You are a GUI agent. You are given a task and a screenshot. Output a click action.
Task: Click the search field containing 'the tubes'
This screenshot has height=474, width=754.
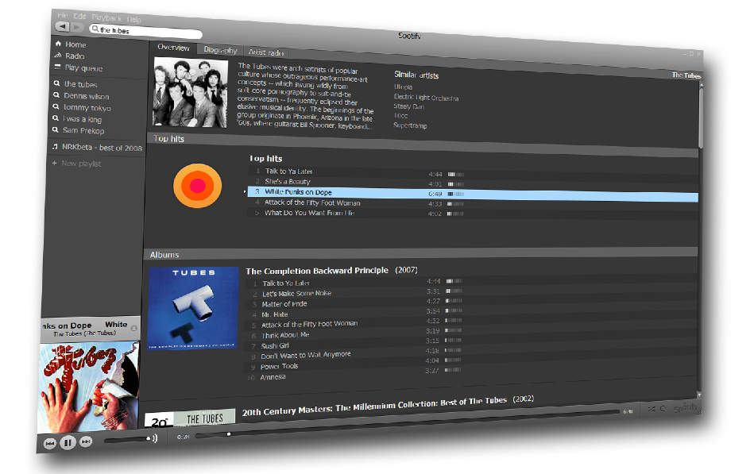pos(145,32)
